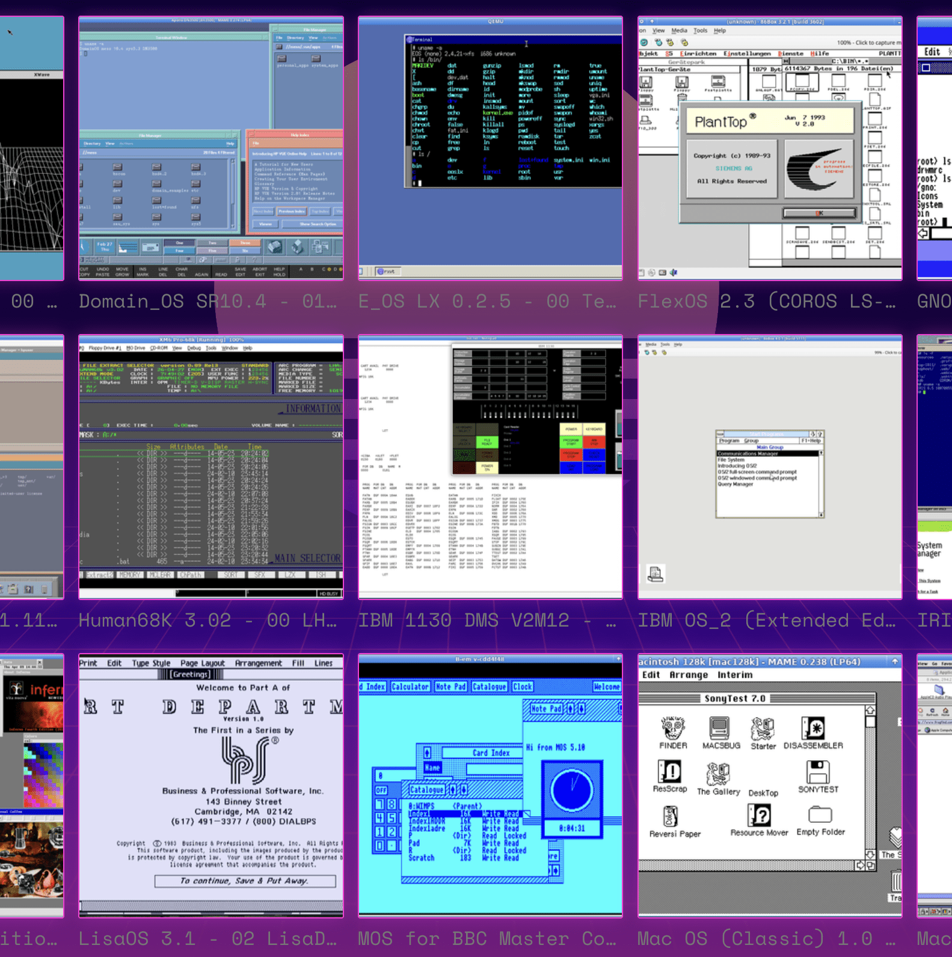
Task: Click the DeskTop item in SonyTest window
Action: tap(763, 793)
